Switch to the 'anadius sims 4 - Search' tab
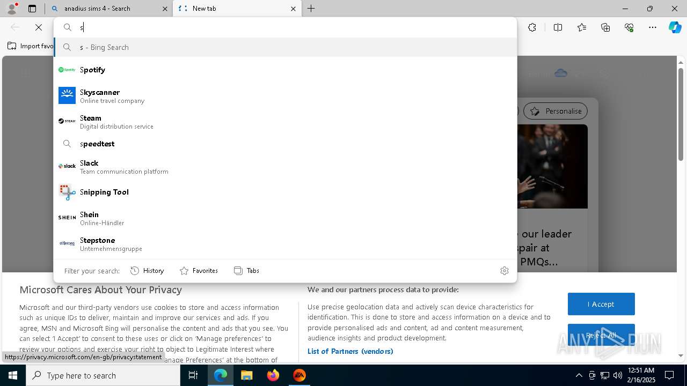Image resolution: width=687 pixels, height=386 pixels. [108, 9]
